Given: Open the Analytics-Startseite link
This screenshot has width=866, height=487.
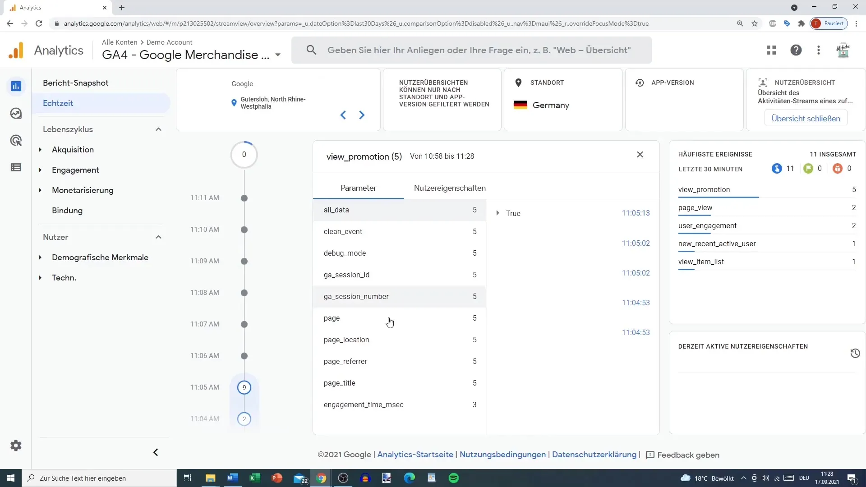Looking at the screenshot, I should (x=415, y=455).
